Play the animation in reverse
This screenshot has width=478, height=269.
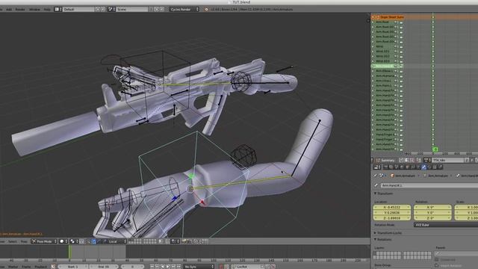point(163,267)
